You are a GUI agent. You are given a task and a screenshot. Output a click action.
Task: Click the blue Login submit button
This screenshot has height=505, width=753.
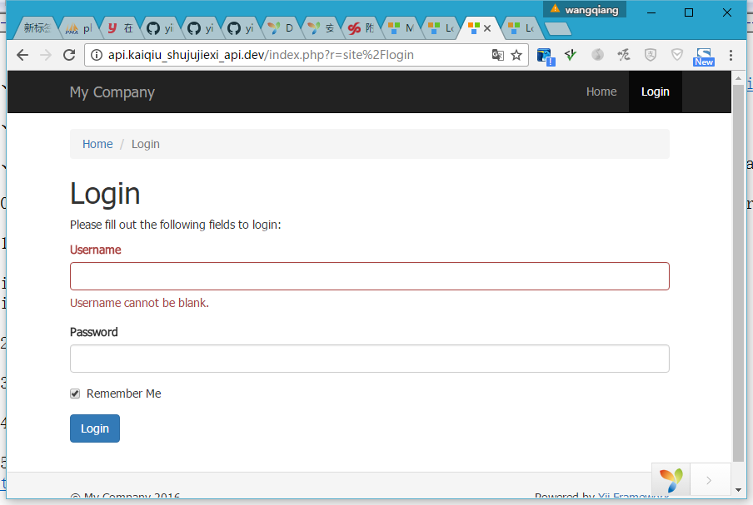[95, 428]
